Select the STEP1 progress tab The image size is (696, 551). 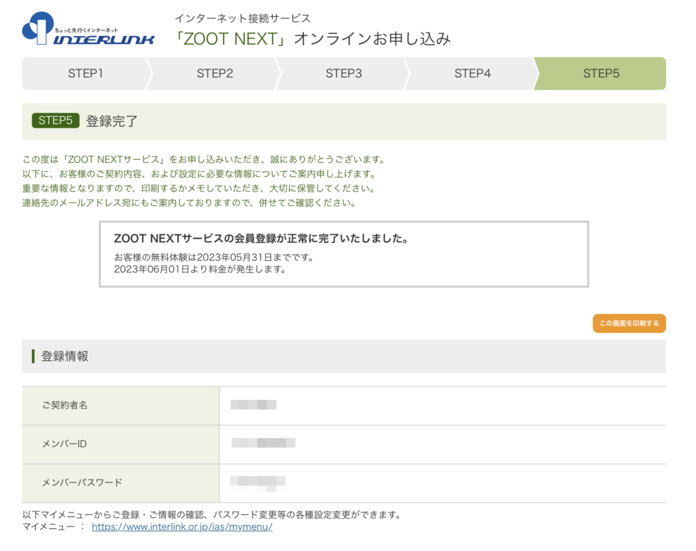[85, 73]
